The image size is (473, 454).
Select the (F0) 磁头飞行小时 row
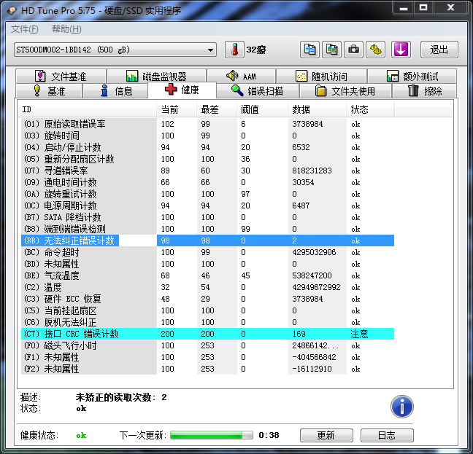pyautogui.click(x=207, y=345)
